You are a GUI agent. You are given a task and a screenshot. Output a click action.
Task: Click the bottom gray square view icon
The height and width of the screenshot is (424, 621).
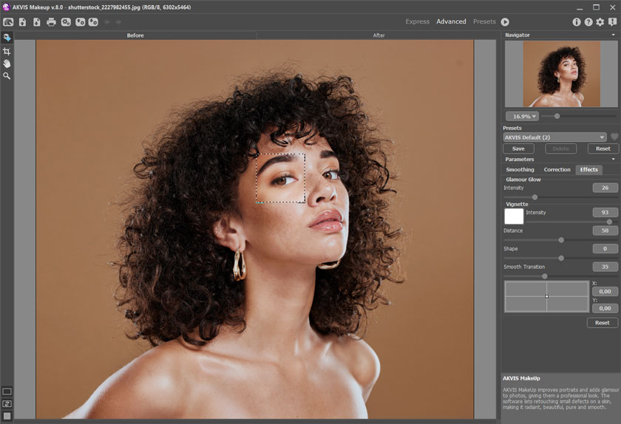click(7, 416)
